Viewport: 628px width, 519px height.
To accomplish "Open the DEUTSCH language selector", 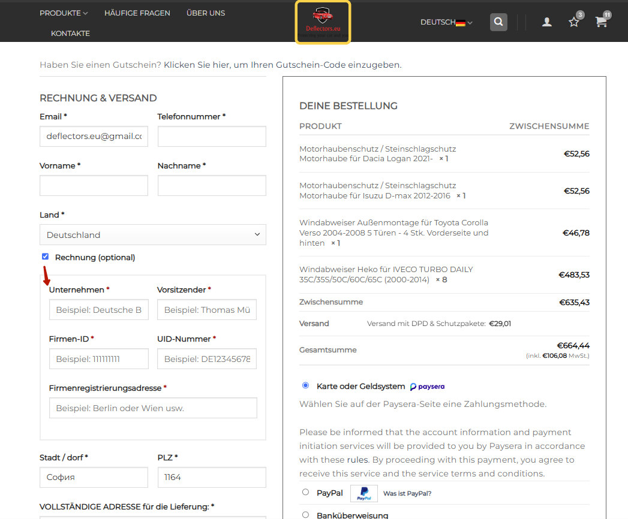I will [446, 22].
